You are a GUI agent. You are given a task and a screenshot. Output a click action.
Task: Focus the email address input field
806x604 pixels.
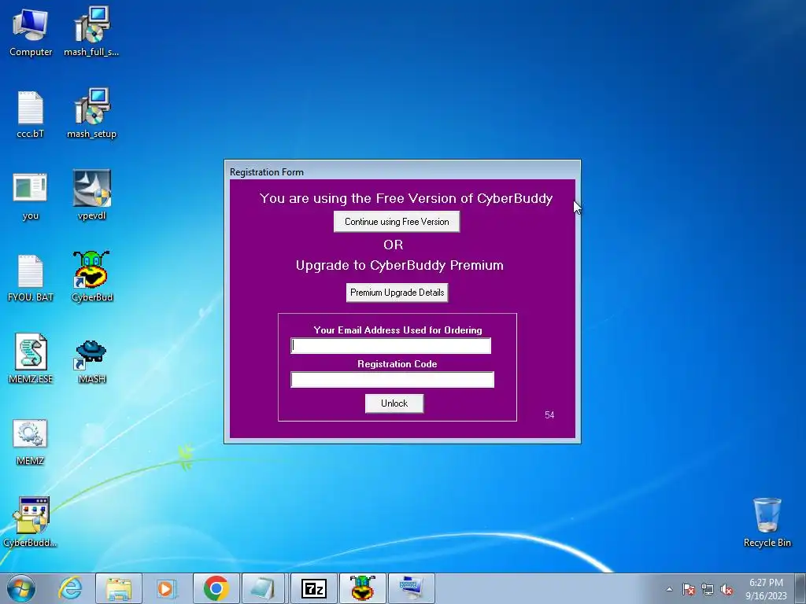click(x=390, y=346)
